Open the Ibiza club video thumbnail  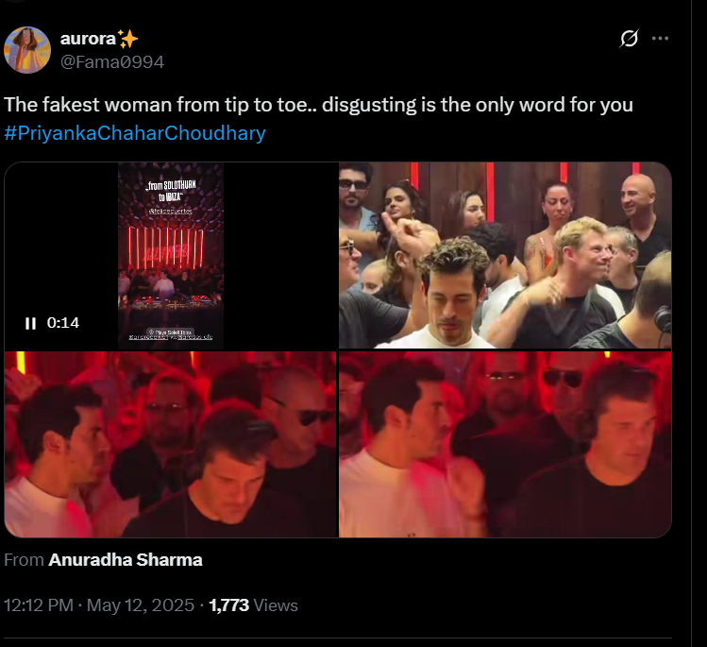(171, 255)
